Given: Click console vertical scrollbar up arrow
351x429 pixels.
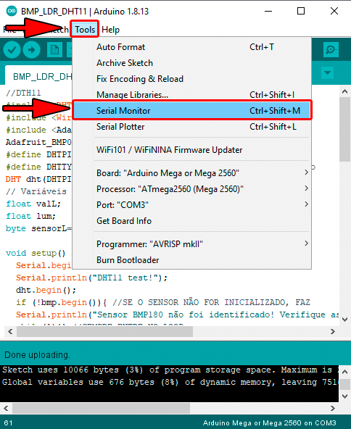Looking at the screenshot, I should (345, 372).
